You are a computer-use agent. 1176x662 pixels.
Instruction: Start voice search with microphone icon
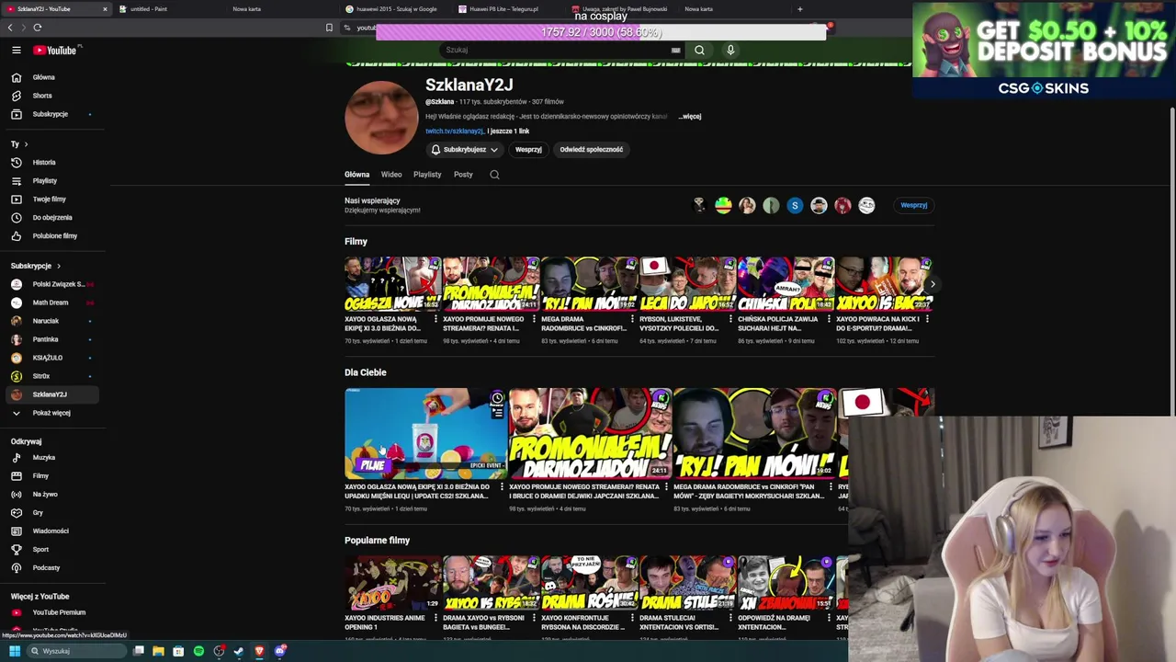tap(730, 51)
